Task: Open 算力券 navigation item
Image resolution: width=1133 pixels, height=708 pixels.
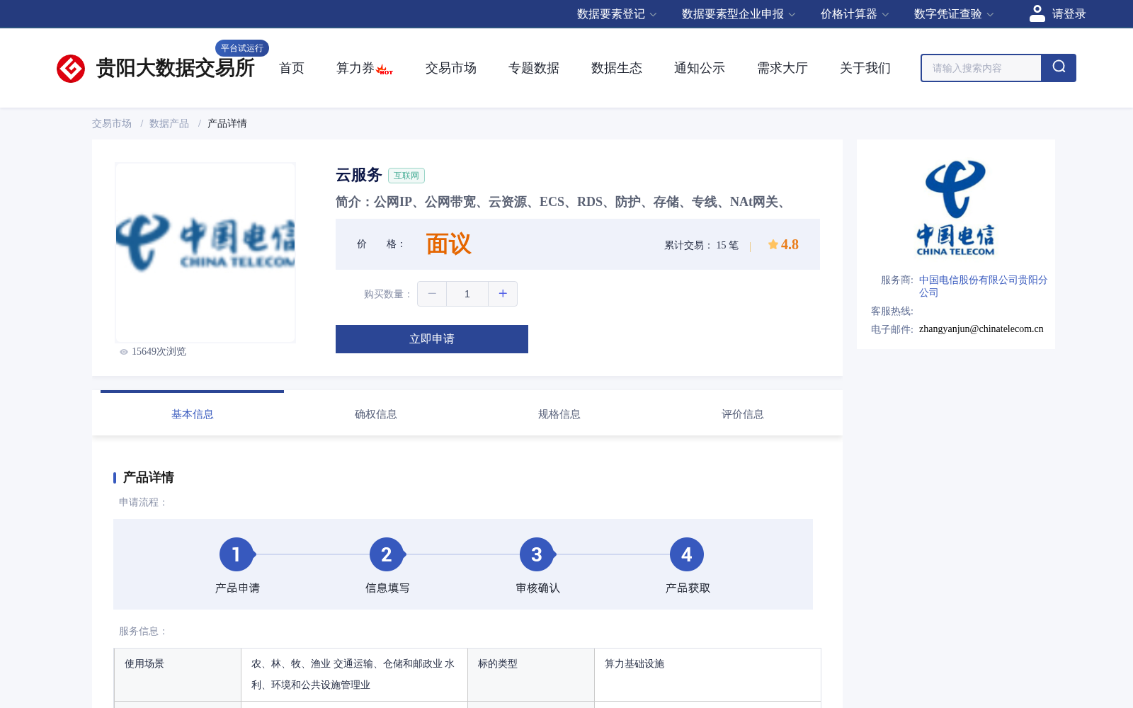Action: pos(355,68)
